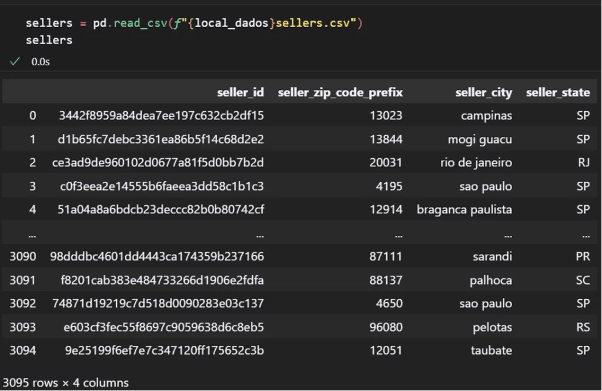Viewport: 602px width, 391px height.
Task: Click seller ID d1b65fc7debc3361ea86b5f14c68d2e2
Action: [161, 139]
